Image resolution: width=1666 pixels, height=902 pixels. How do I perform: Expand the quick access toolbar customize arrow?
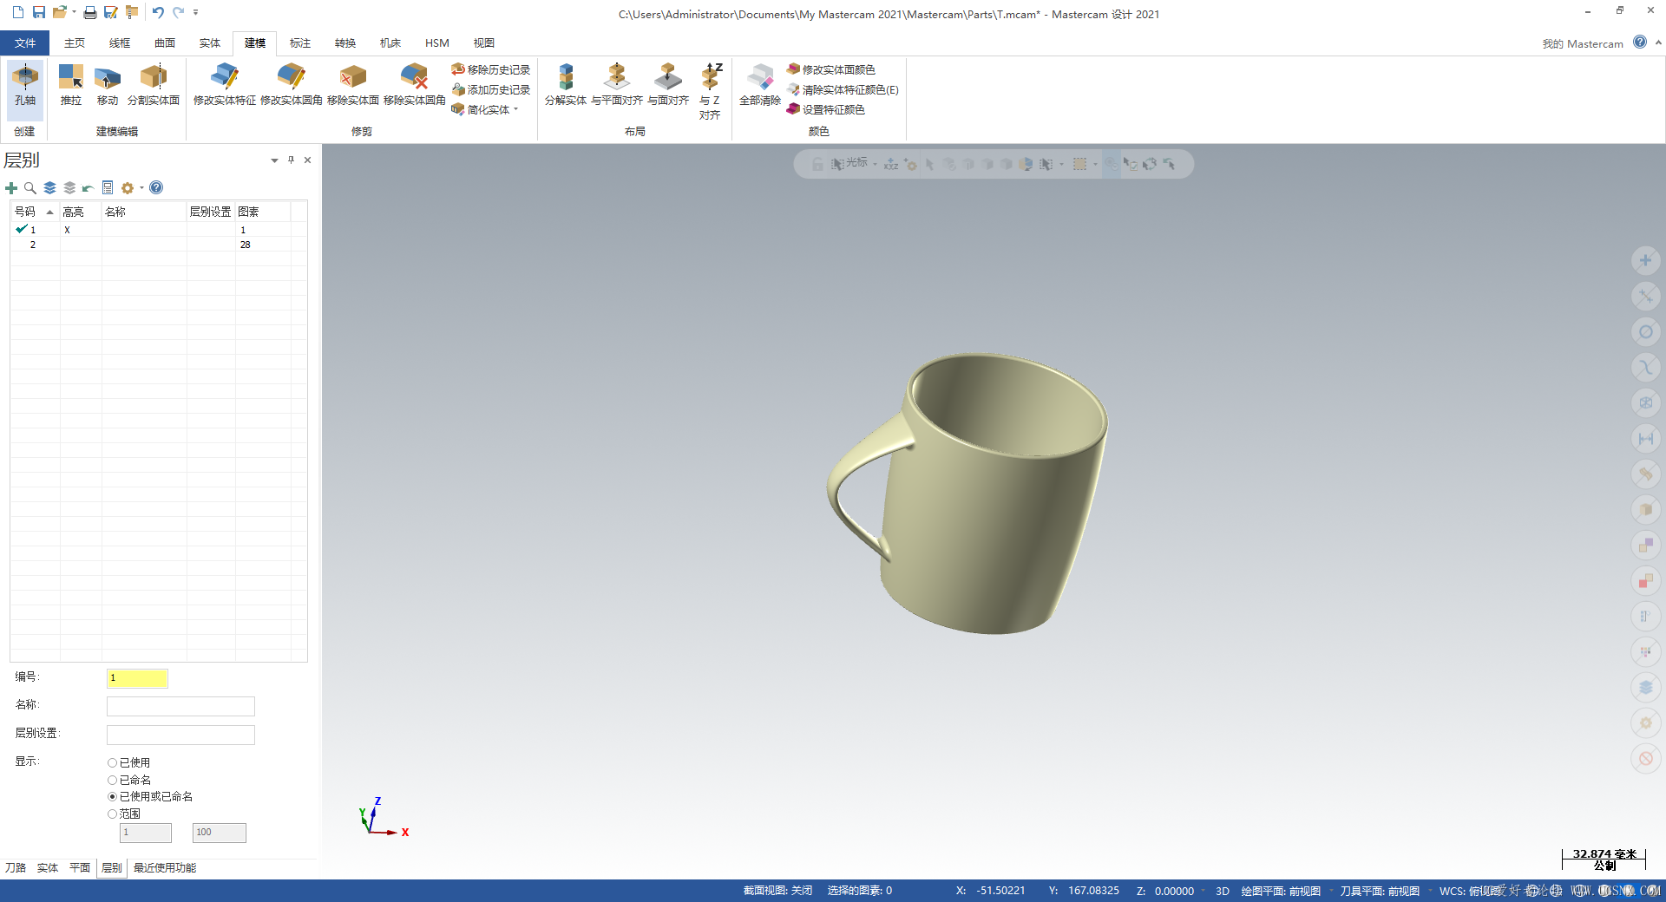[x=196, y=12]
